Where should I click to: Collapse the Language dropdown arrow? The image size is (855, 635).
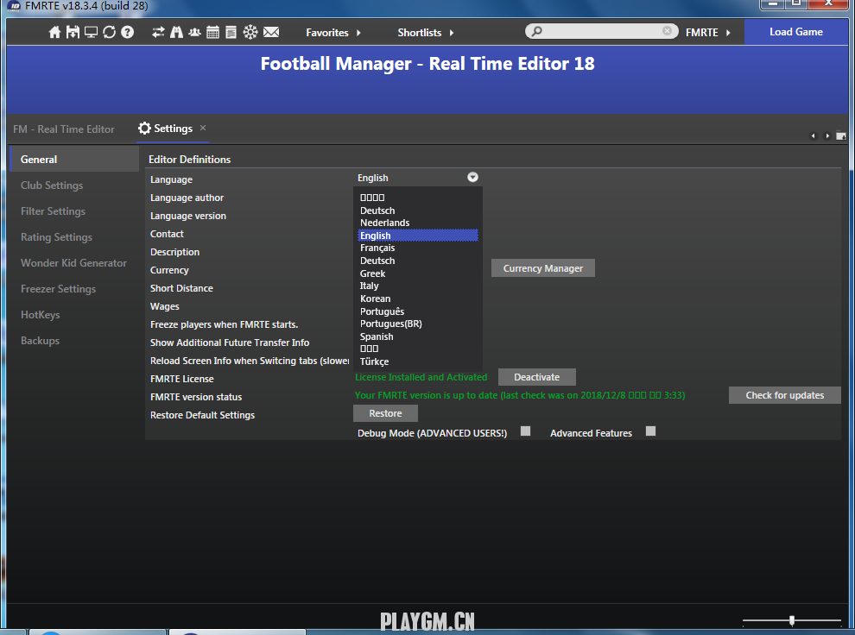point(472,178)
